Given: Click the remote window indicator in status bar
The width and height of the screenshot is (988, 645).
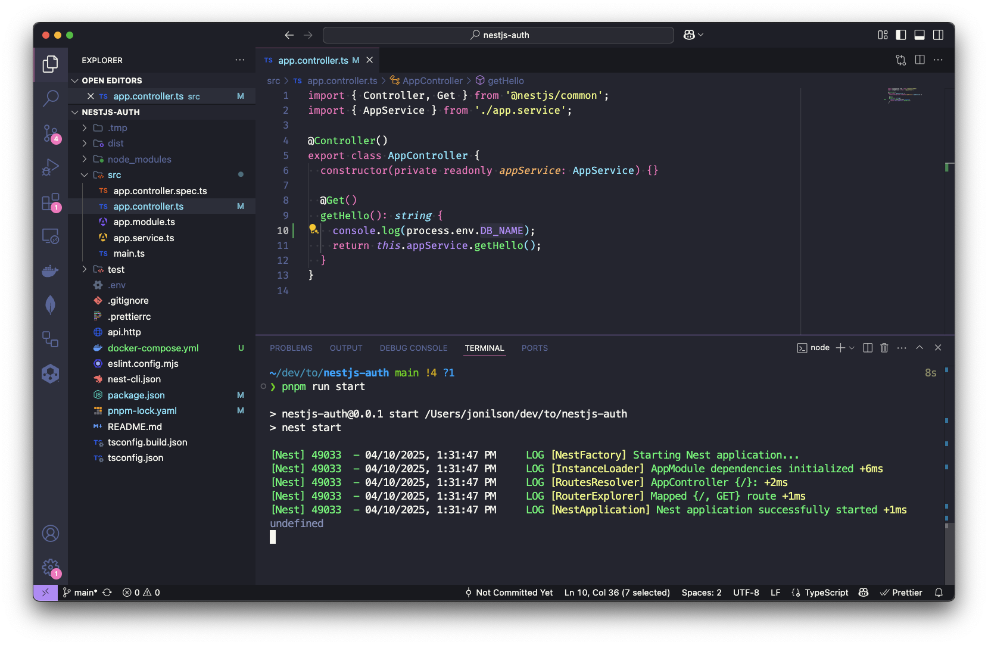Looking at the screenshot, I should coord(45,593).
